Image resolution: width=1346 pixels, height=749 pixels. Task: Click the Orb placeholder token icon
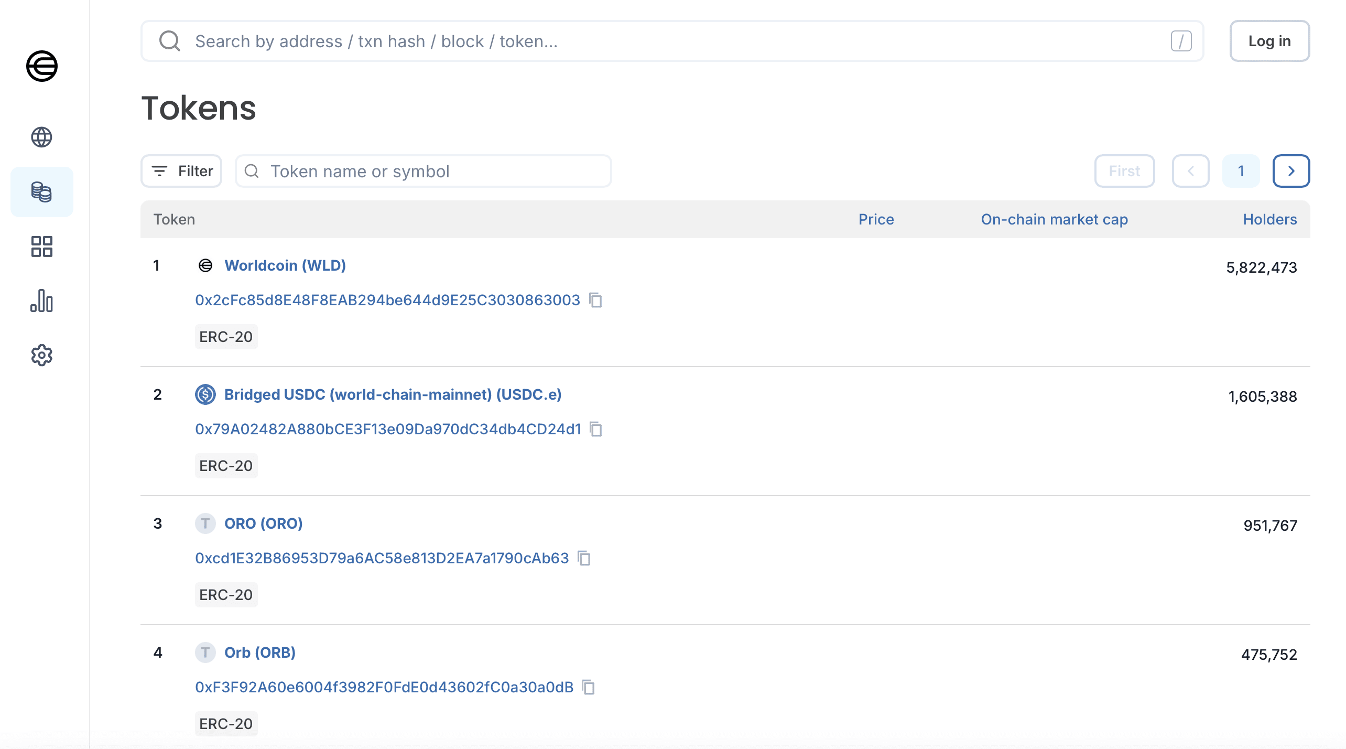point(205,652)
